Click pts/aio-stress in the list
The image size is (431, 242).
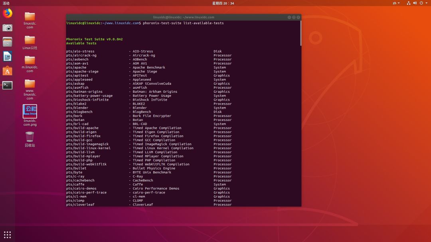point(80,51)
